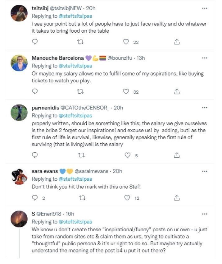Like sara evans' tweet with 12 likes

[127, 198]
